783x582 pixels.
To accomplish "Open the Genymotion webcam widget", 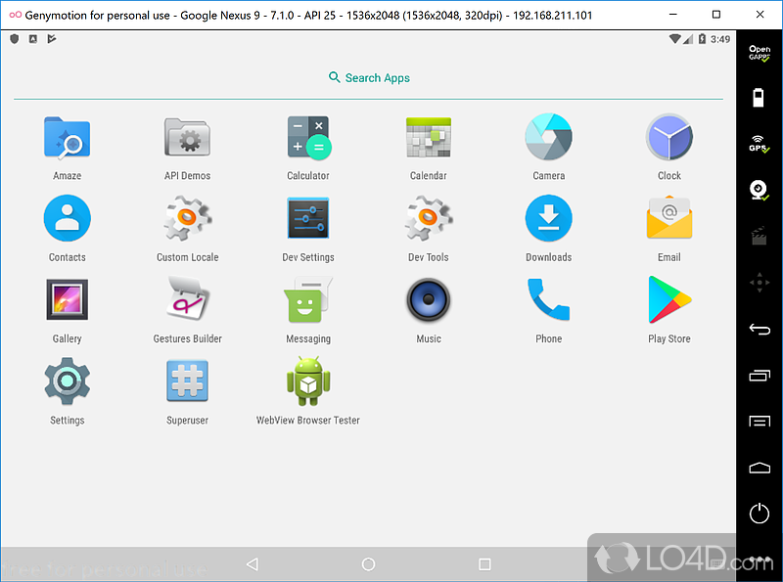I will [760, 190].
